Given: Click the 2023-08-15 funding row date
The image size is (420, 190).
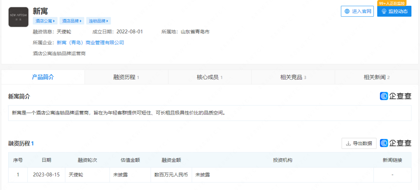Looking at the screenshot, I should pos(46,175).
